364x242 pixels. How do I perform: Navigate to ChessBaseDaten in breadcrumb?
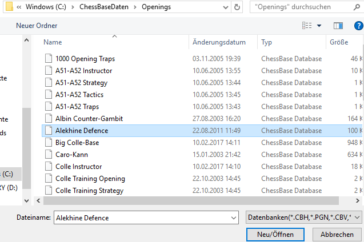(x=104, y=7)
